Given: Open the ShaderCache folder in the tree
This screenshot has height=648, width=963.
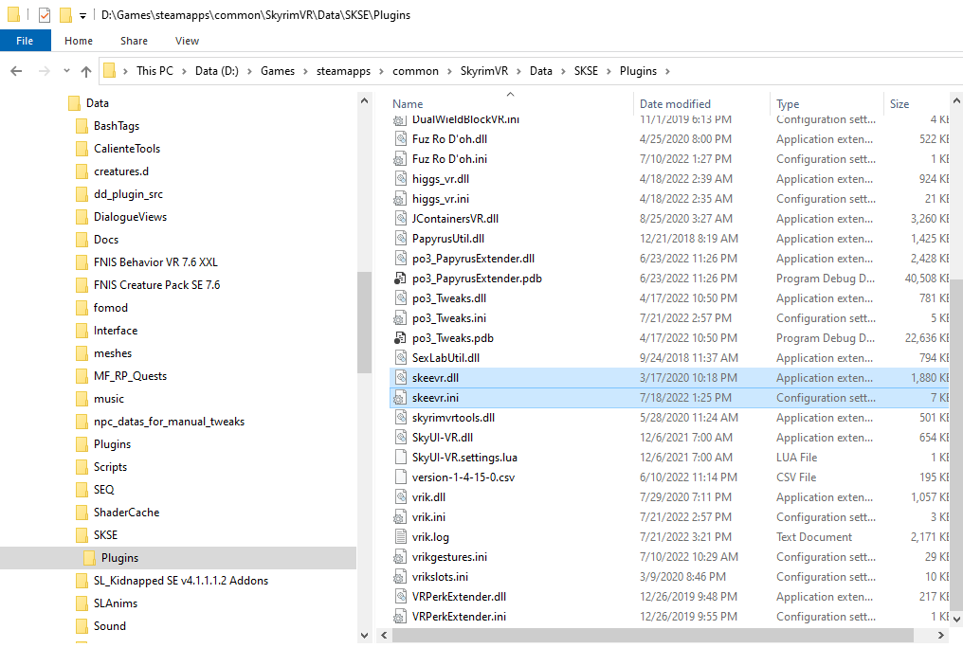Looking at the screenshot, I should point(126,512).
